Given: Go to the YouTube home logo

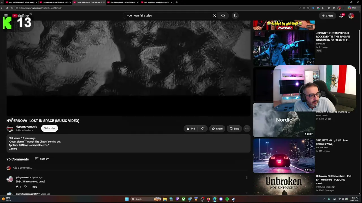Looking at the screenshot, I should (x=21, y=16).
